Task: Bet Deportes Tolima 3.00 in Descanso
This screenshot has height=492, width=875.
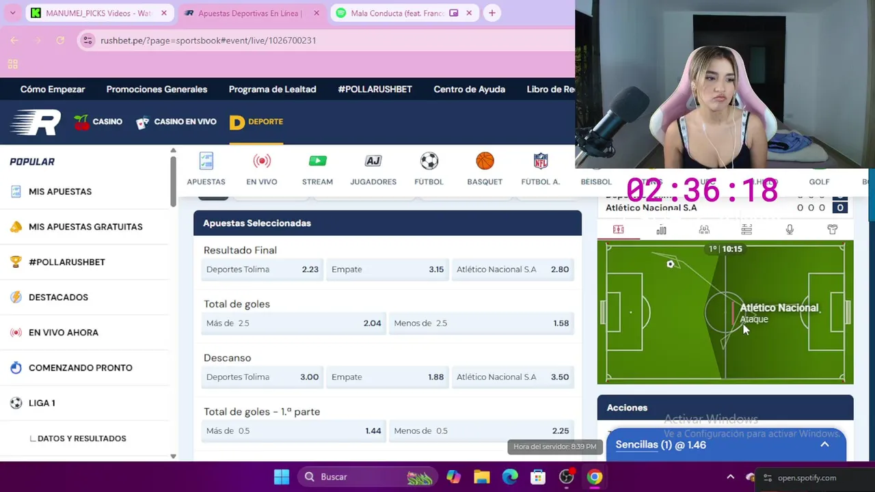Action: coord(262,377)
